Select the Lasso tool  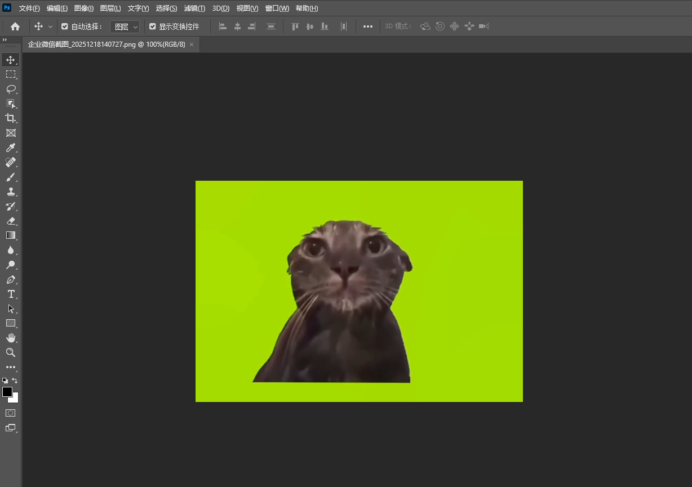(x=11, y=89)
